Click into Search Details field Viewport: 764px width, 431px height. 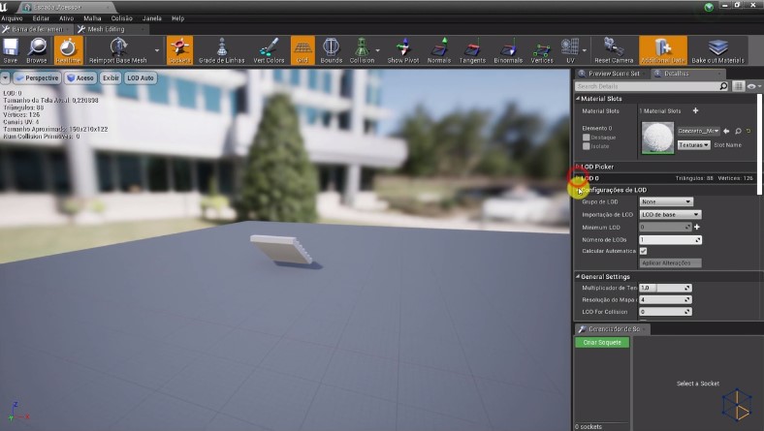pos(647,86)
